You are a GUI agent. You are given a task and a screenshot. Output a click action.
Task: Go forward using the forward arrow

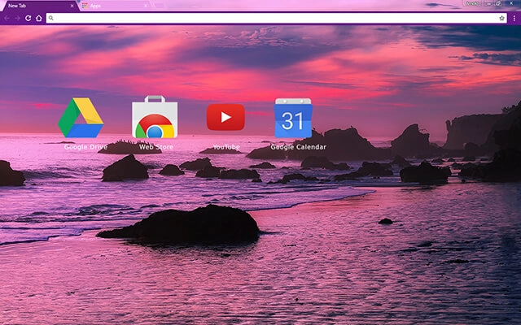(17, 18)
